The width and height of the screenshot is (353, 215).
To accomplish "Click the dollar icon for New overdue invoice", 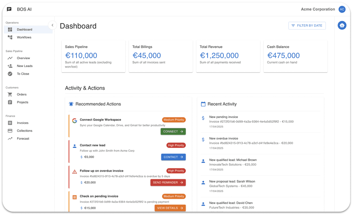I will pyautogui.click(x=203, y=140).
